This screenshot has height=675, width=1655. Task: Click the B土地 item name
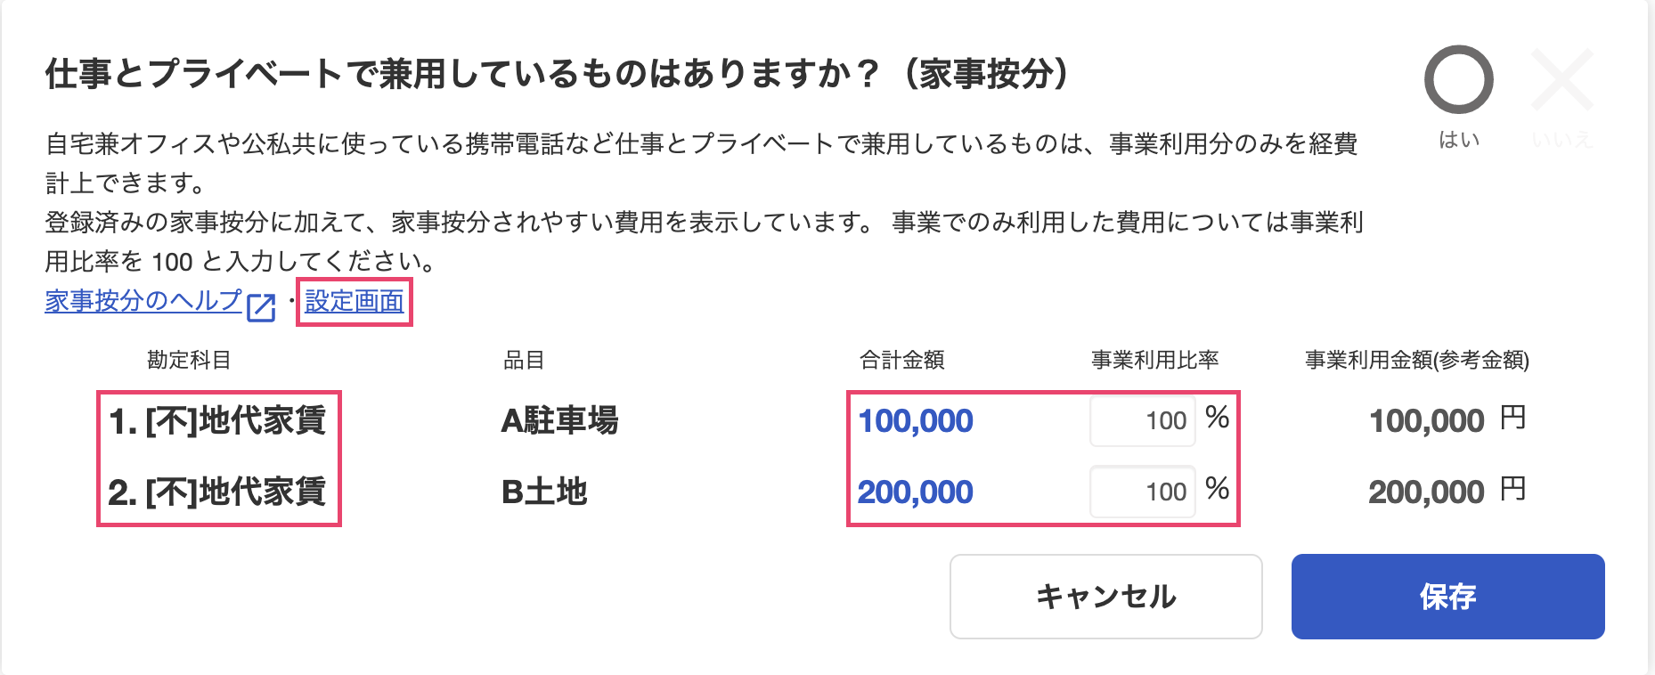click(544, 492)
